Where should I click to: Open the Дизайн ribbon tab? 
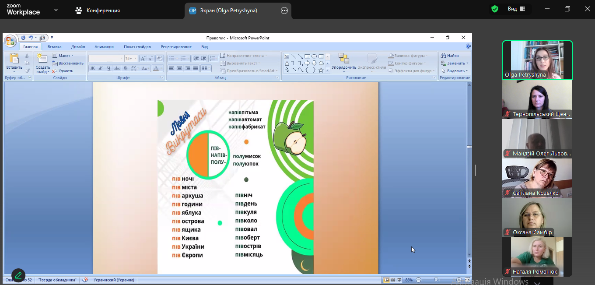[78, 47]
